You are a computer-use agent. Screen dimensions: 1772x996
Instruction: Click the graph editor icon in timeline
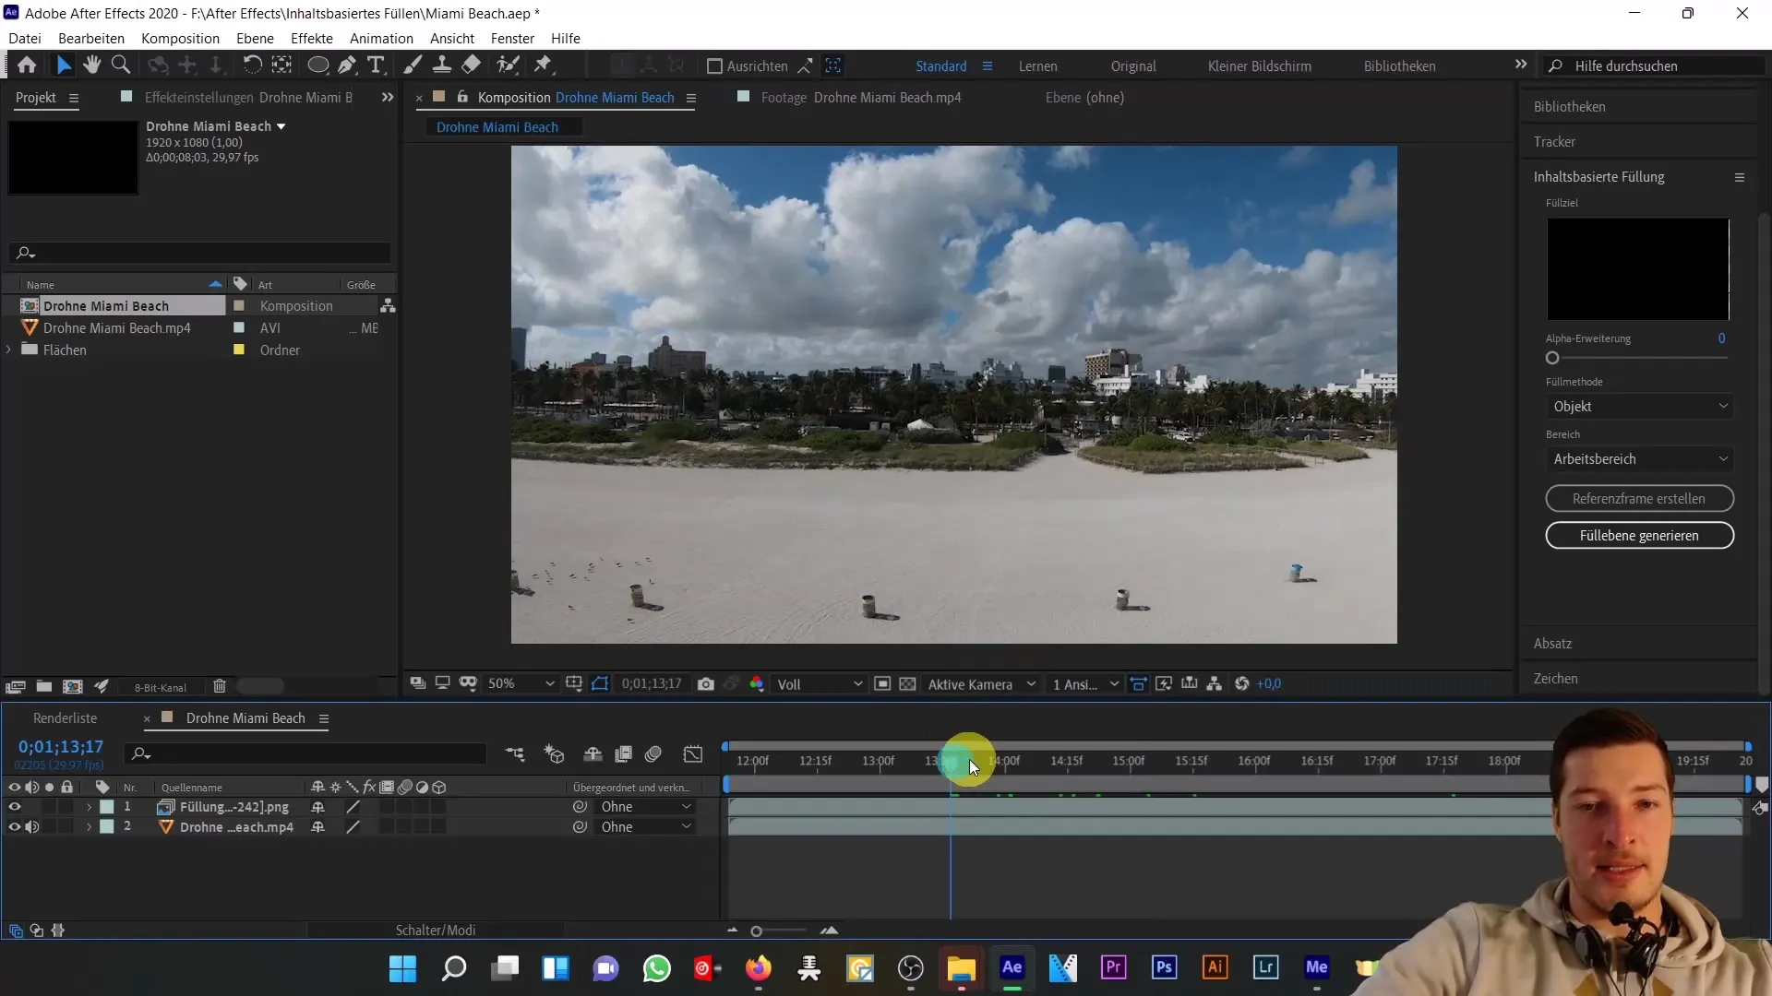click(693, 754)
